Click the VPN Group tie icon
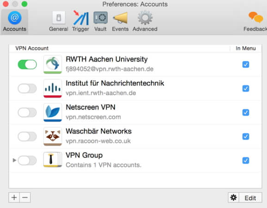The image size is (267, 208). (53, 160)
